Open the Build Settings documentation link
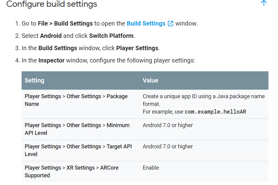This screenshot has width=278, height=185. [x=146, y=23]
